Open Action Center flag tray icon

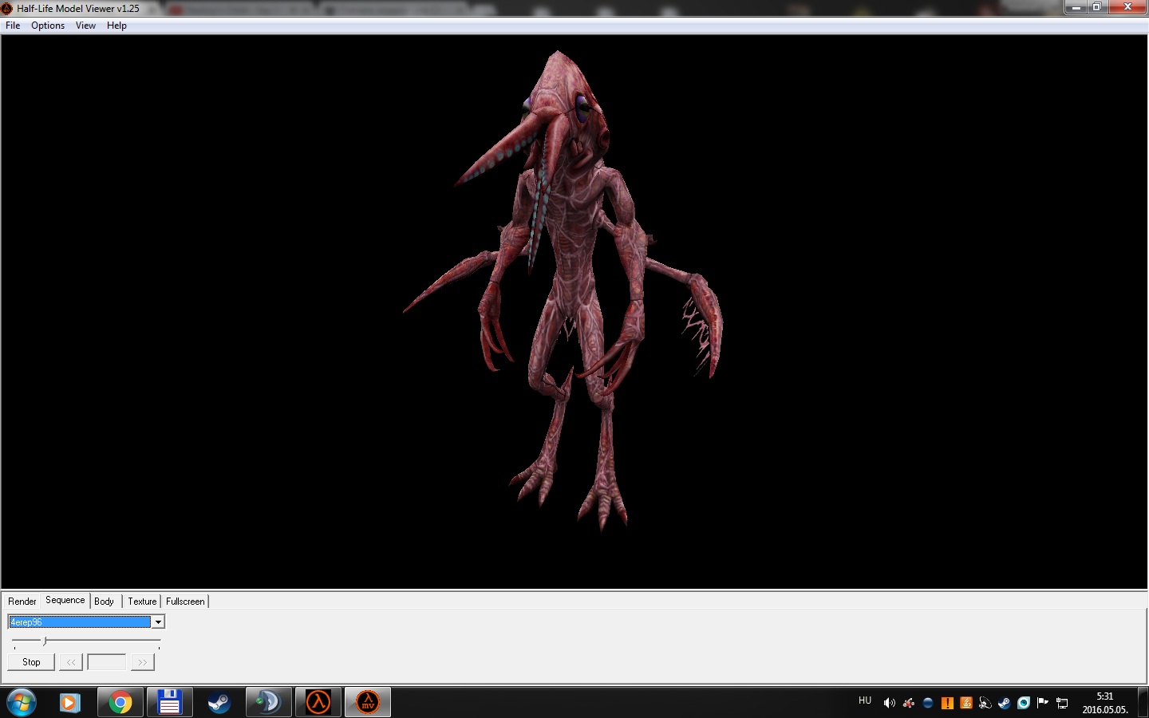(1042, 703)
